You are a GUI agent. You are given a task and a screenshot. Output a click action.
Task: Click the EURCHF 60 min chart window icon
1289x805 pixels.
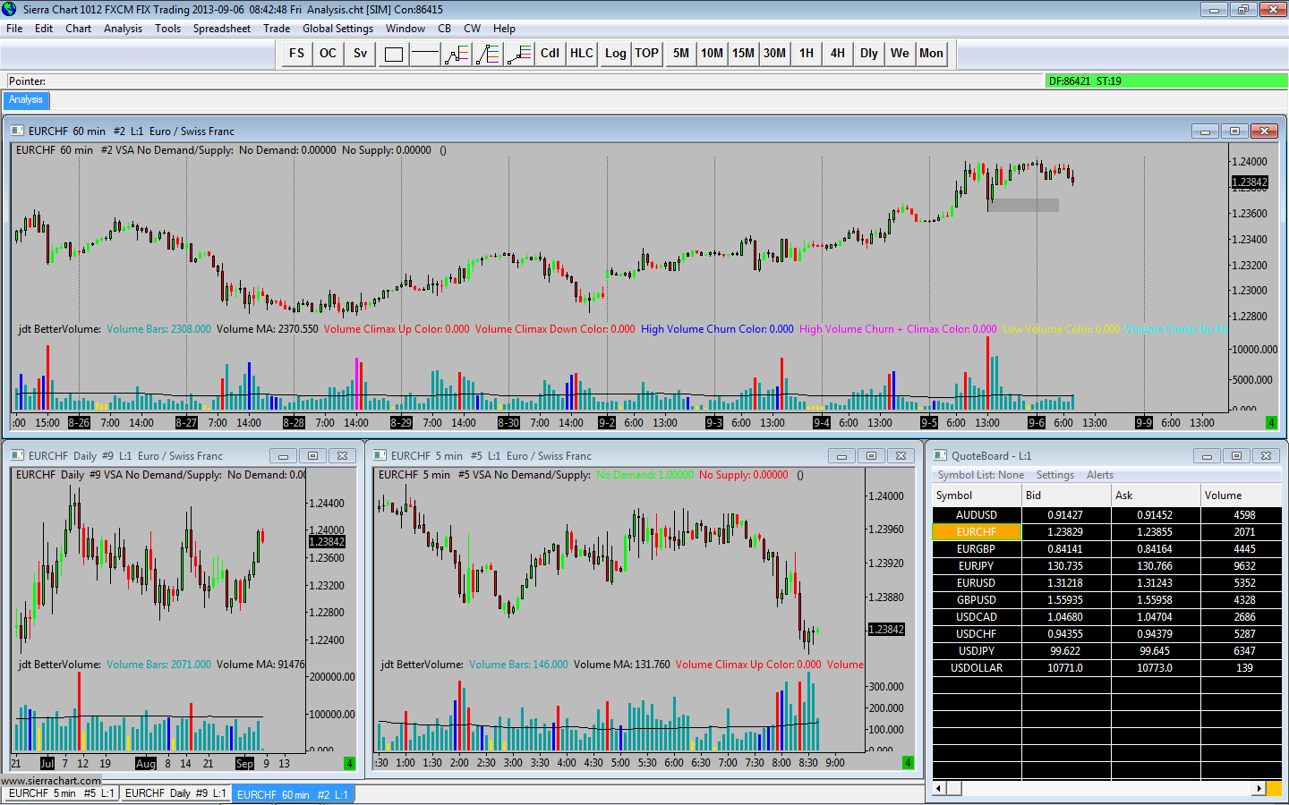(x=17, y=131)
